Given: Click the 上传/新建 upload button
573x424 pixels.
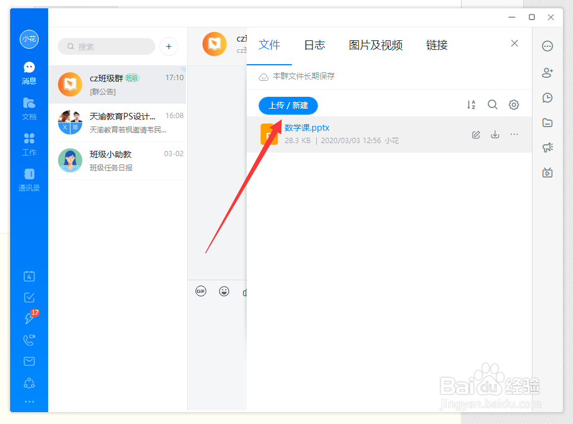Looking at the screenshot, I should coord(288,105).
